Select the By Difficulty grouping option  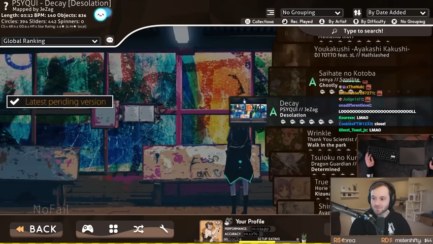coord(369,22)
